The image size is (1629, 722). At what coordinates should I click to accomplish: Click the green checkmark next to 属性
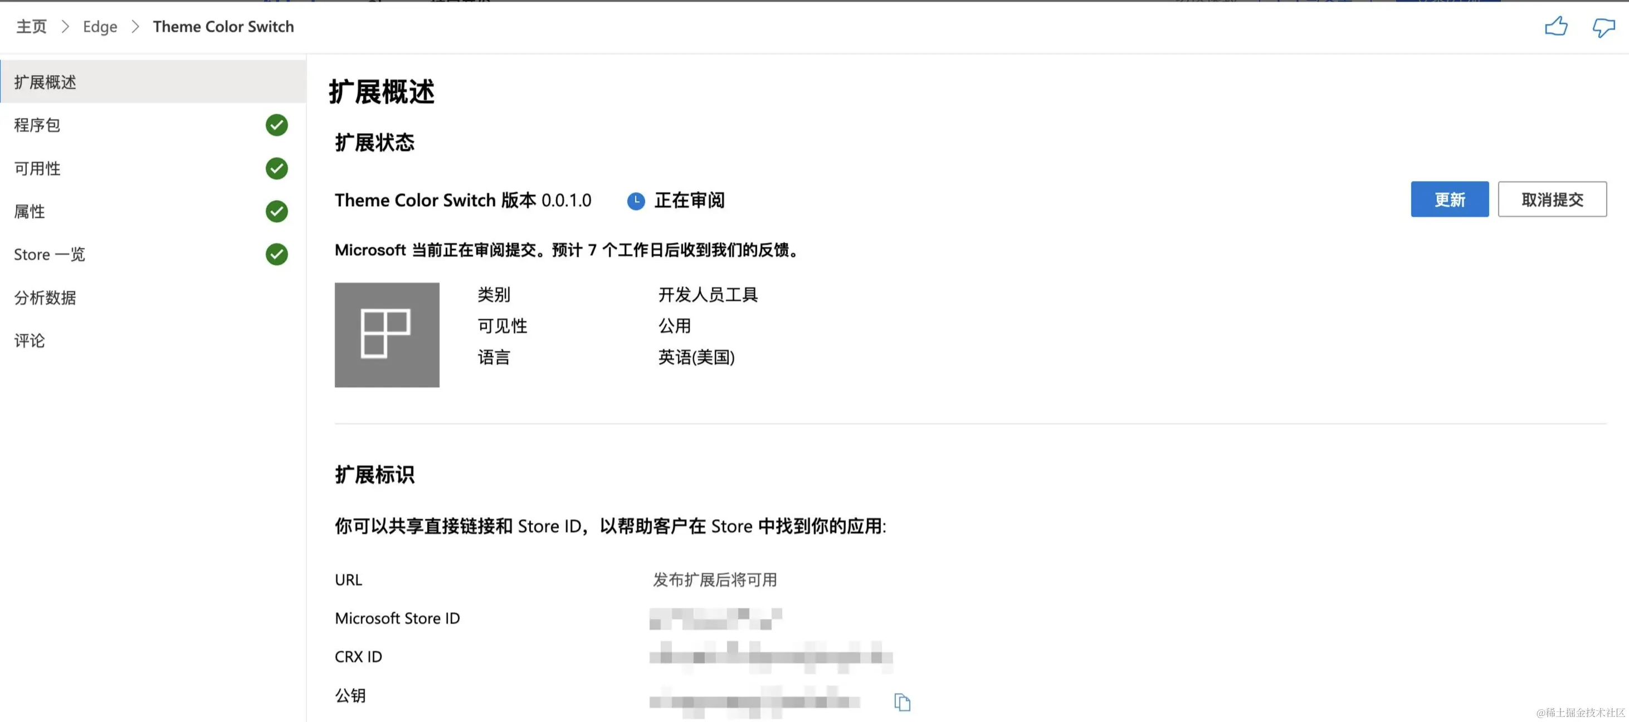[276, 211]
